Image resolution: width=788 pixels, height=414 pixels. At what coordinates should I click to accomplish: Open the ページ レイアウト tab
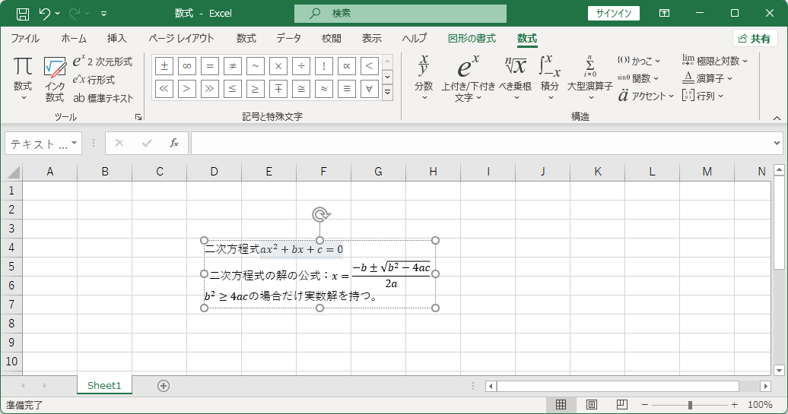182,39
